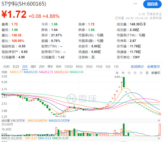The image size is (162, 142).
Task: Click 全屏显示 to go fullscreen
Action: [154, 67]
